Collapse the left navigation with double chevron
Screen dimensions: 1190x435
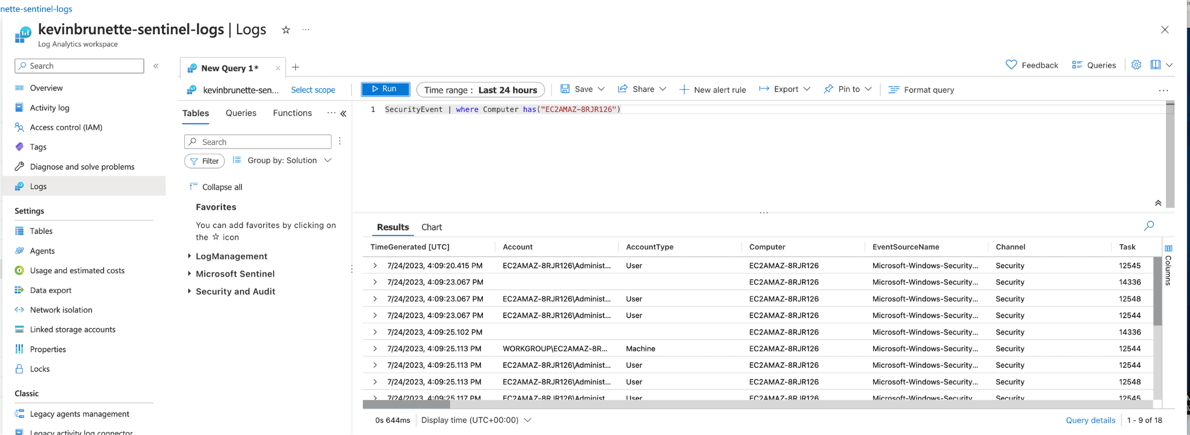pyautogui.click(x=156, y=66)
